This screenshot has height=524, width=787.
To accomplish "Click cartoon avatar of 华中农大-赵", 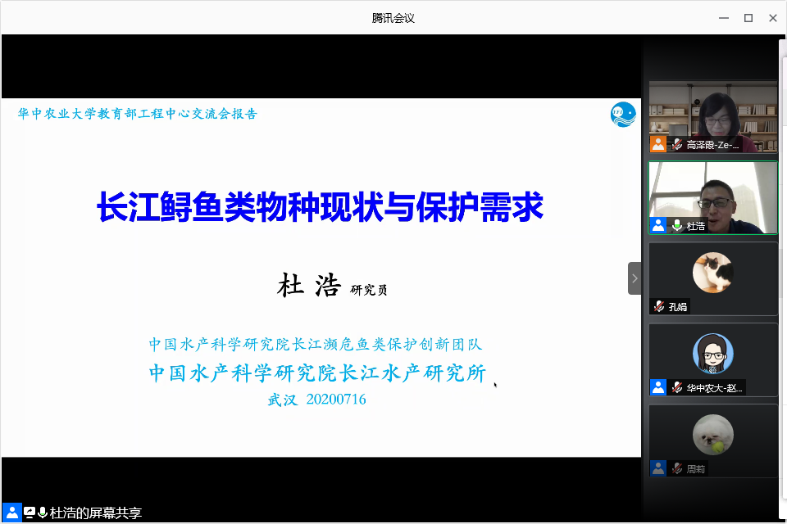I will click(712, 354).
